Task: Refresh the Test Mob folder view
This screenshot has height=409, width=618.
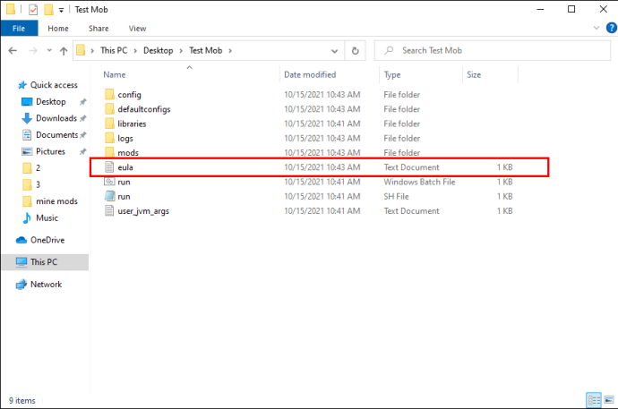Action: coord(355,51)
